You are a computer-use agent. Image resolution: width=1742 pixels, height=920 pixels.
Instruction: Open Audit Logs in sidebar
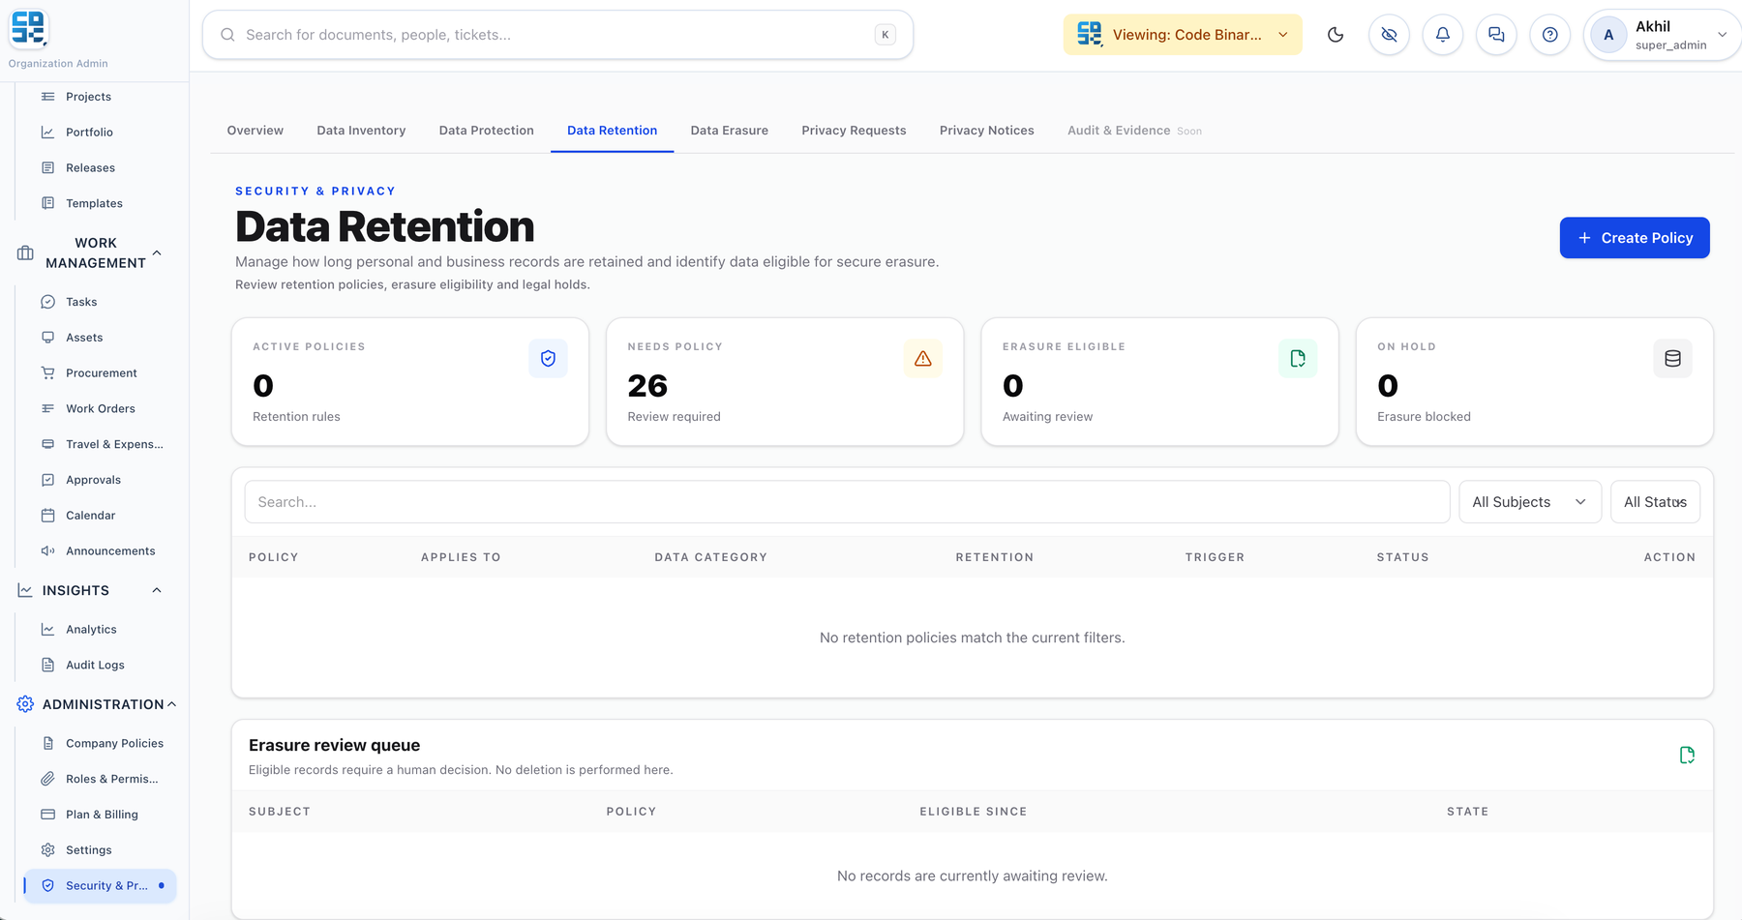[x=95, y=666]
